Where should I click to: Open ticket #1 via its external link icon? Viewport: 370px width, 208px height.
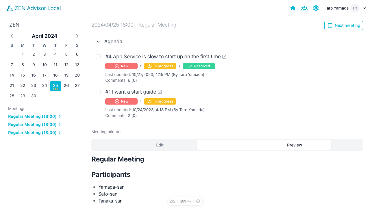160,92
